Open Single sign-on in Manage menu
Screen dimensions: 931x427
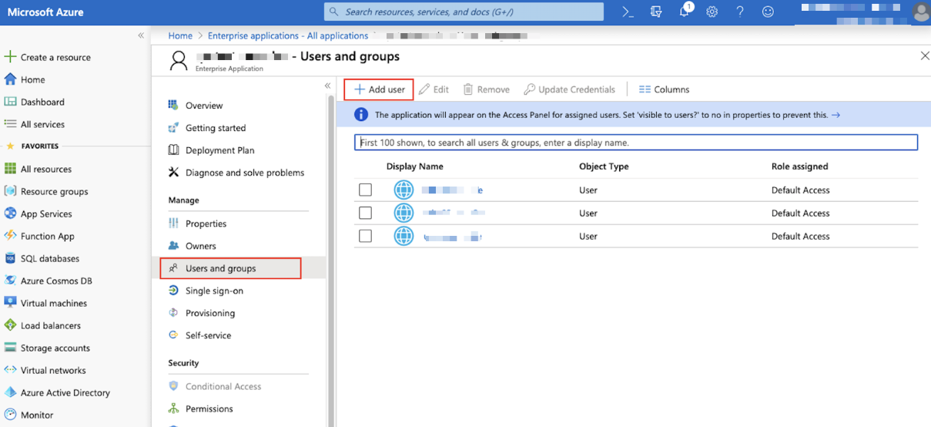[214, 291]
